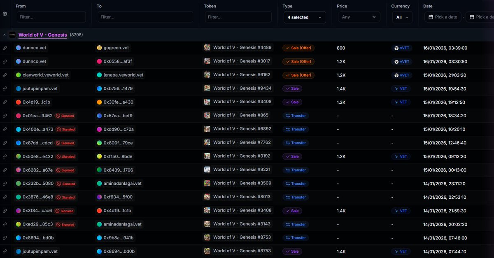Click the World of V collection logo
494x258 pixels.
12,35
